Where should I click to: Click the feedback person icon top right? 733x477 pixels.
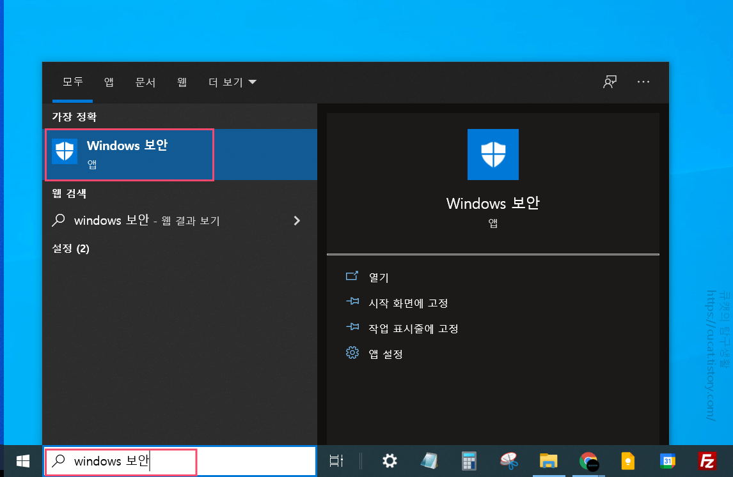pos(610,82)
